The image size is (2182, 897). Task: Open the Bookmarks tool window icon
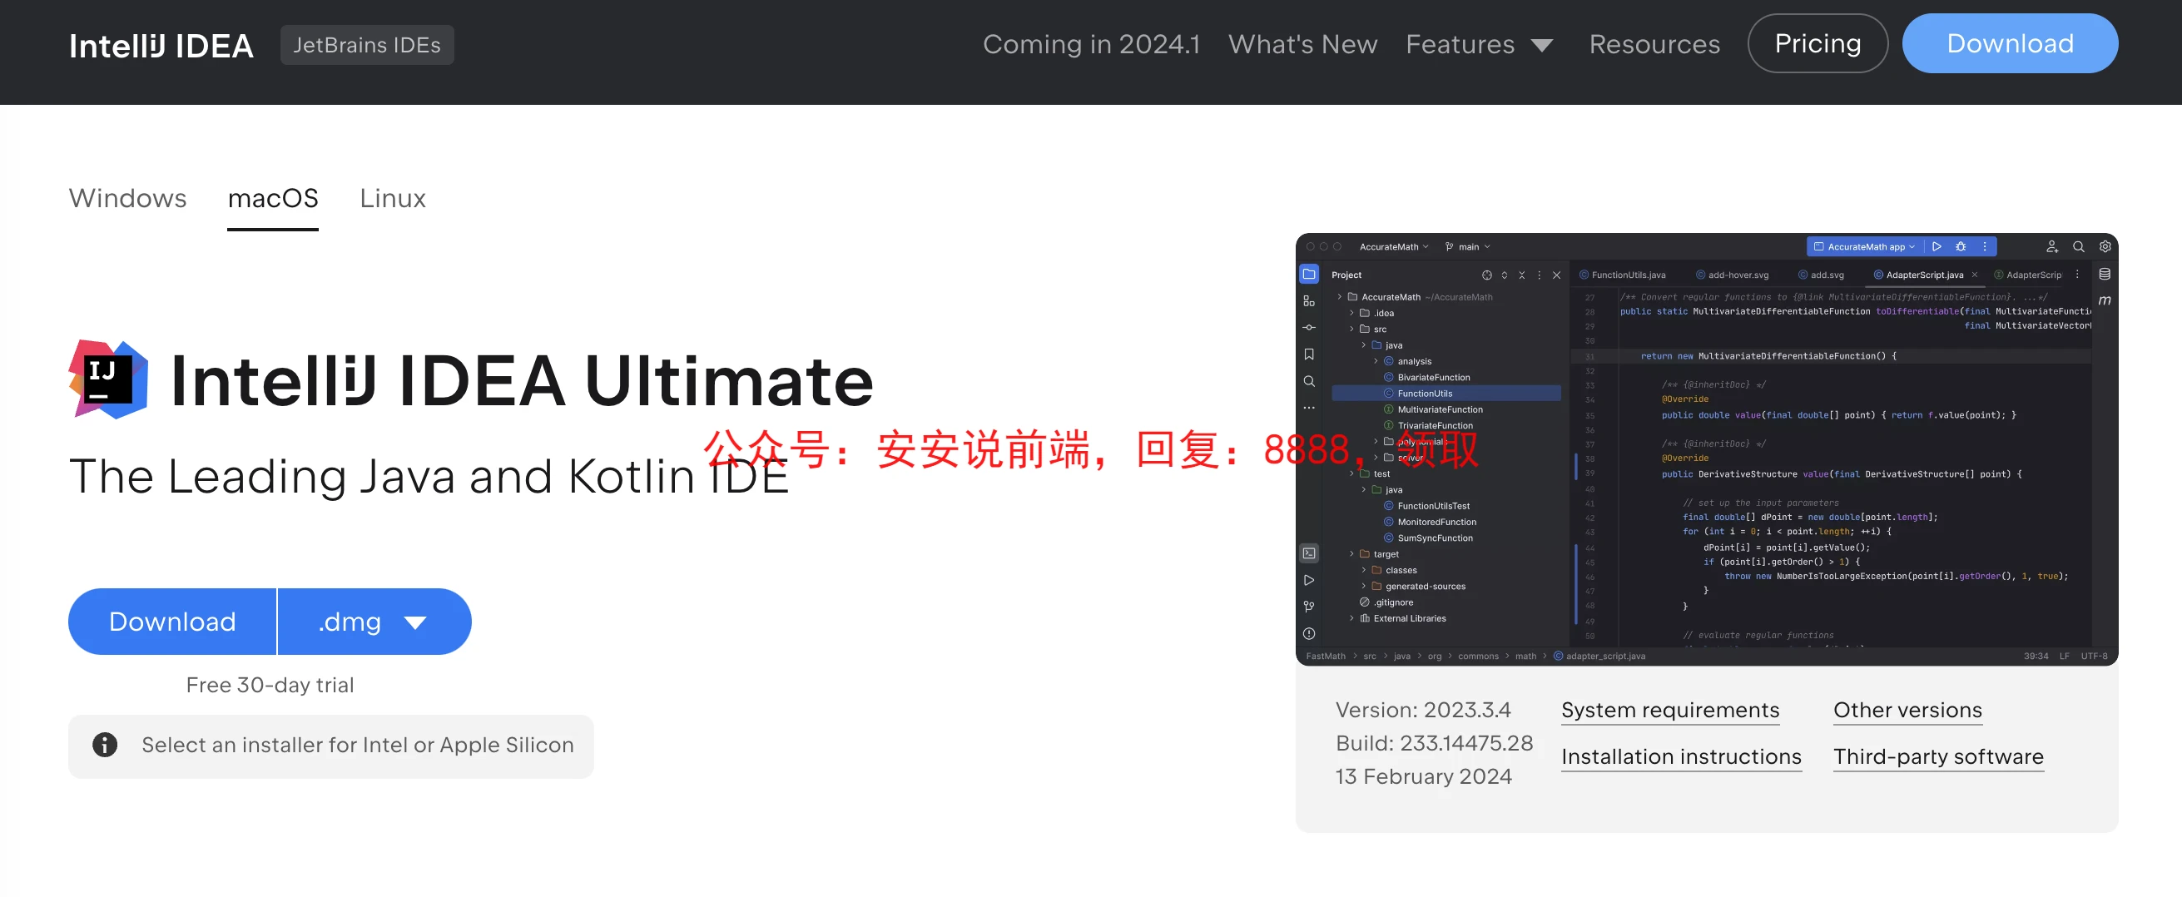coord(1309,354)
